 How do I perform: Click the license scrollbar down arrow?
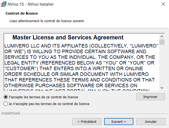coord(162,88)
